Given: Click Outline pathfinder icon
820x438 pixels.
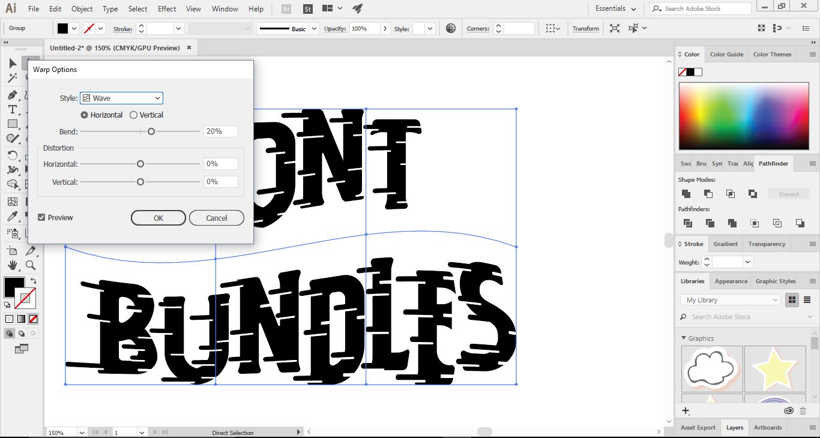Looking at the screenshot, I should [777, 223].
